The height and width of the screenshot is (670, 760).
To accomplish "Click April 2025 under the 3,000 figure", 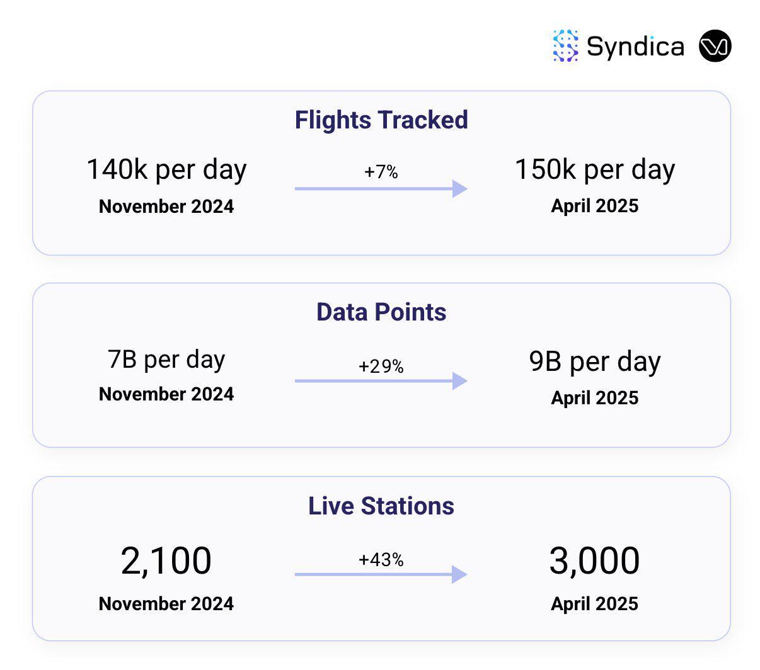I will pyautogui.click(x=595, y=604).
